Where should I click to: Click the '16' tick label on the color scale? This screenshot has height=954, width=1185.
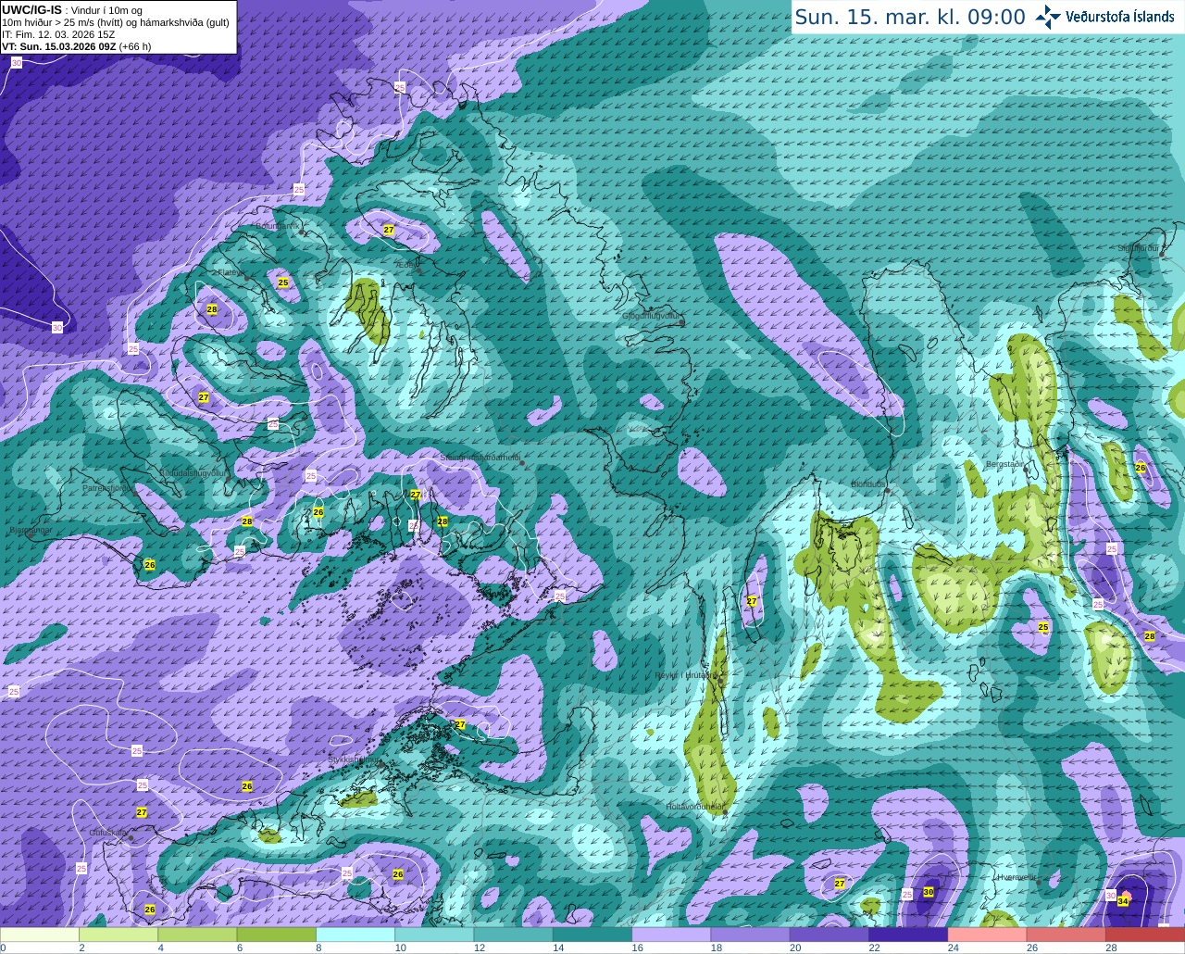[637, 948]
